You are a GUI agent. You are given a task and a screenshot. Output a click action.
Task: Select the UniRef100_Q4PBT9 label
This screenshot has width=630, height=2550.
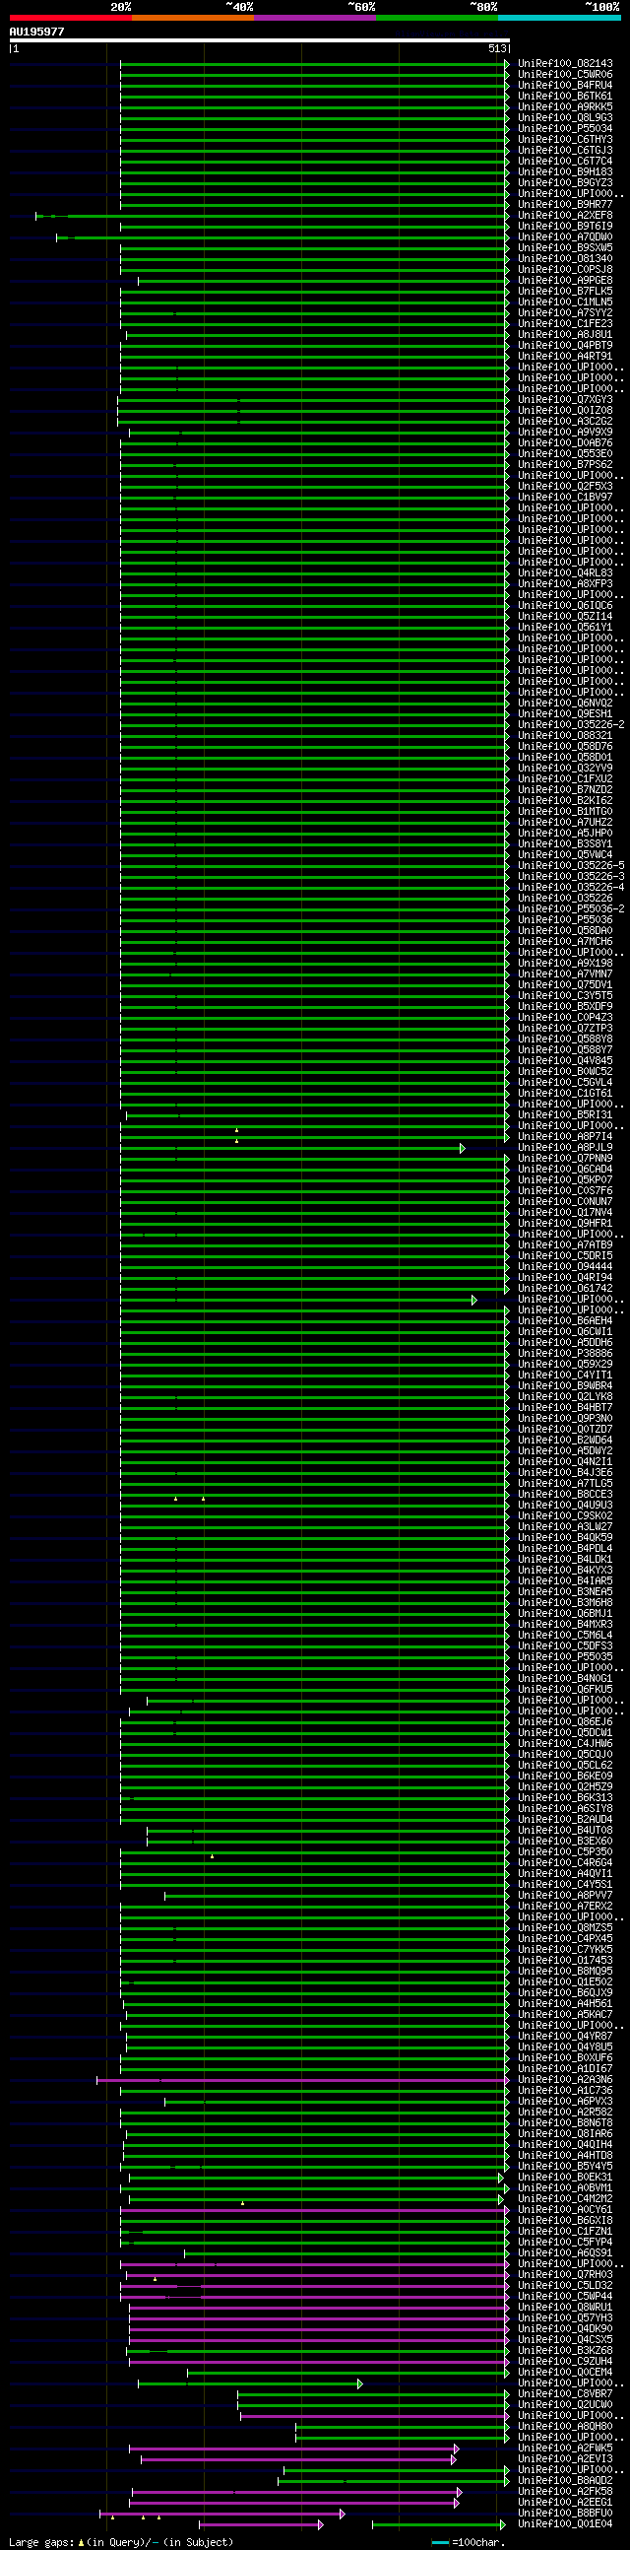pos(565,346)
